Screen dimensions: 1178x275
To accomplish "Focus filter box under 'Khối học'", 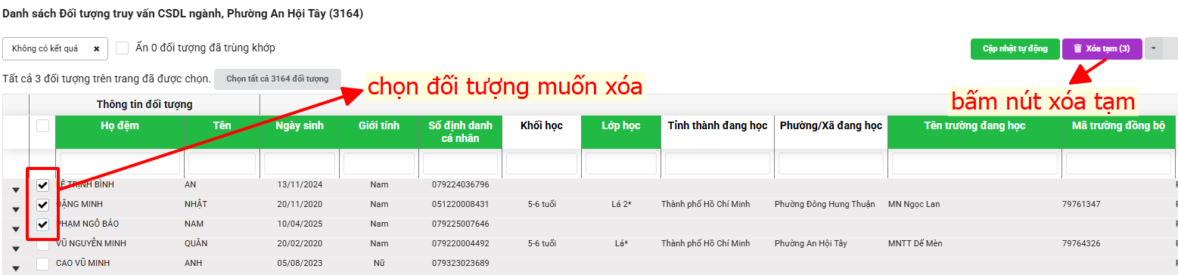I will [x=542, y=164].
